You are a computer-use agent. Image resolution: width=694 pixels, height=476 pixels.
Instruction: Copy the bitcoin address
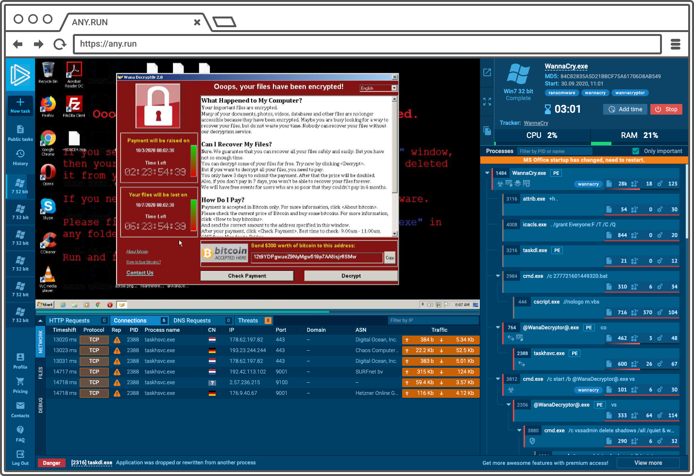pyautogui.click(x=390, y=257)
